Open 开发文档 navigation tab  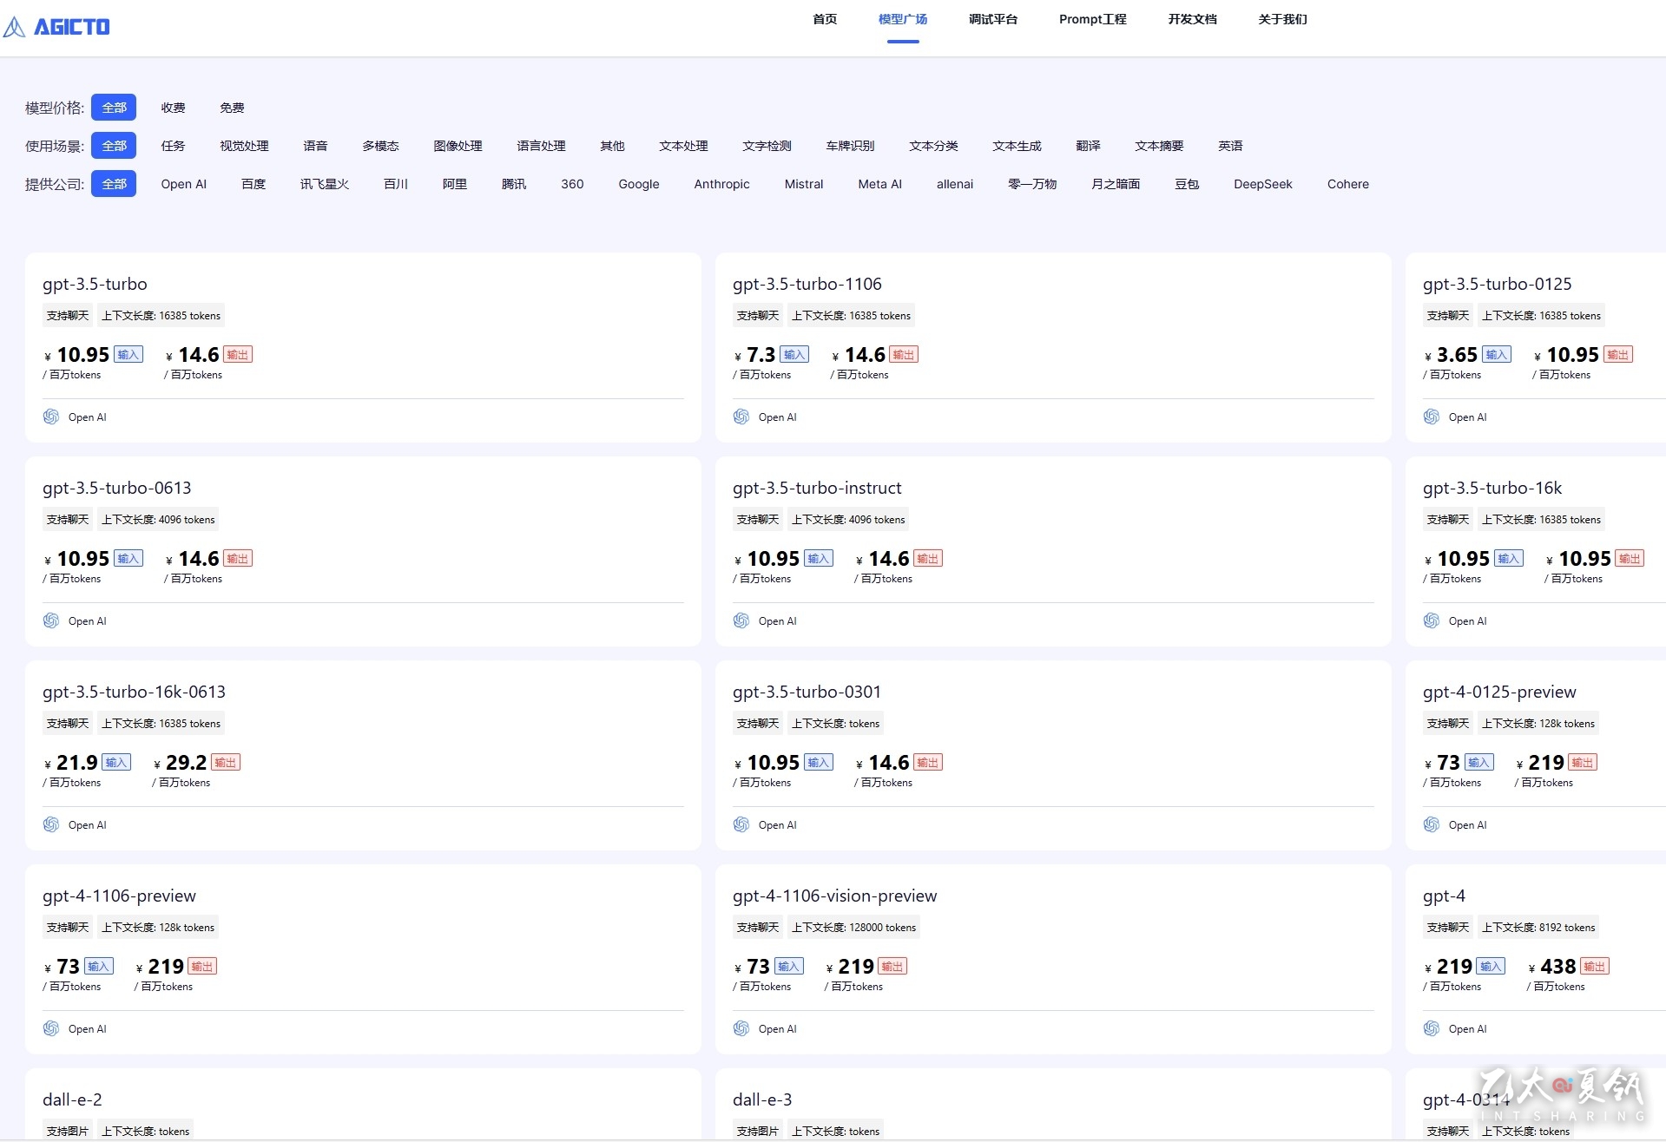tap(1193, 19)
